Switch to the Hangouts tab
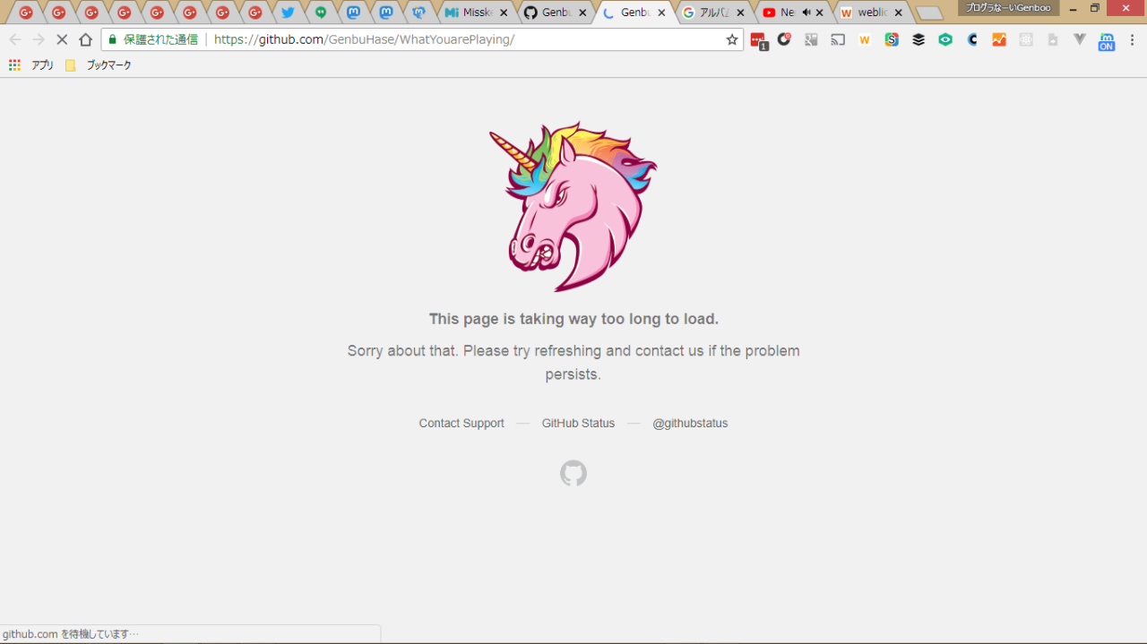Screen dimensions: 1147x644 [x=321, y=13]
